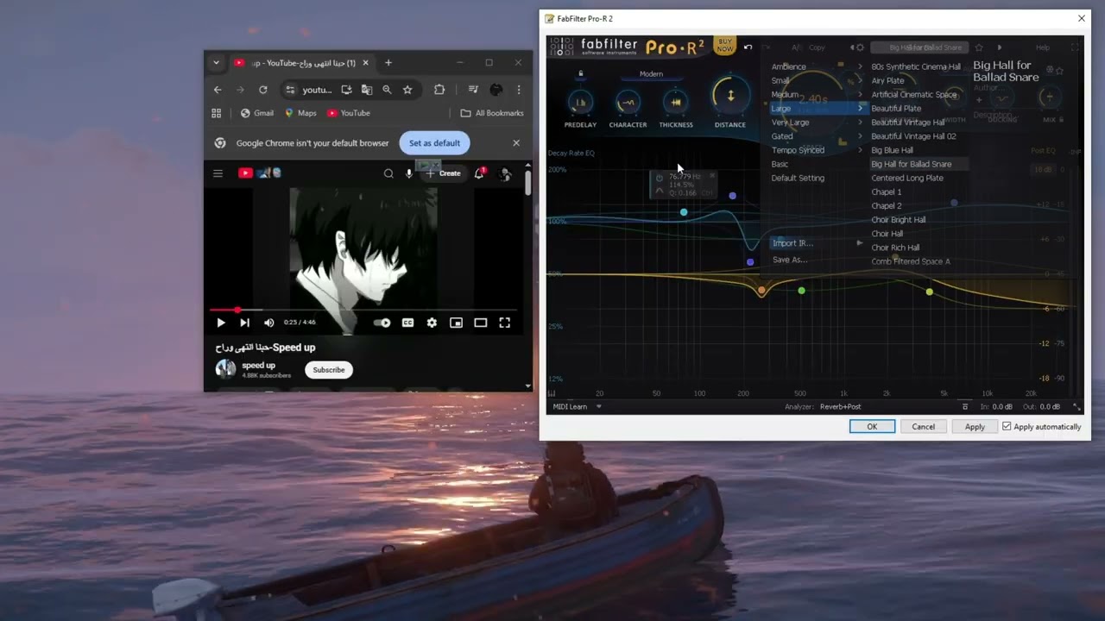1105x621 pixels.
Task: Click the FabFilter logo icon
Action: [561, 47]
